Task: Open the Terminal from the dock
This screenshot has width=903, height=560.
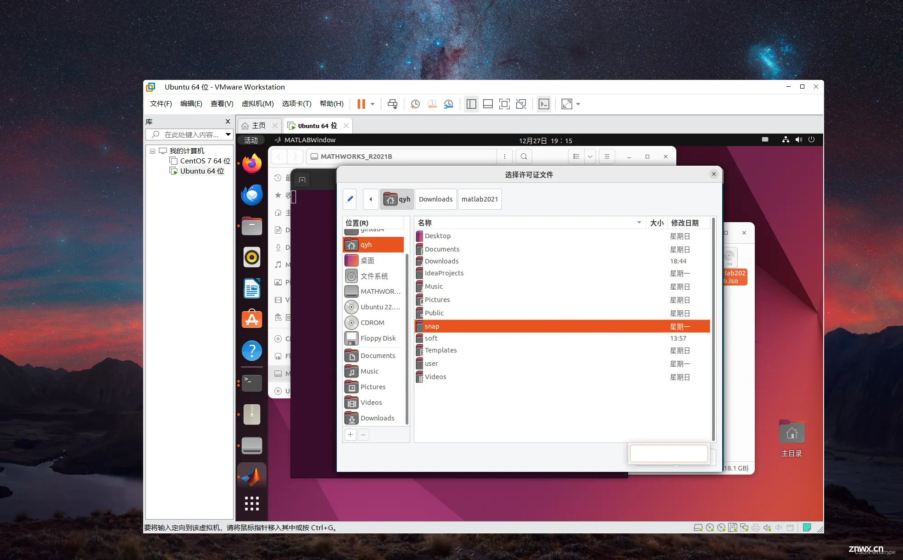Action: (252, 383)
